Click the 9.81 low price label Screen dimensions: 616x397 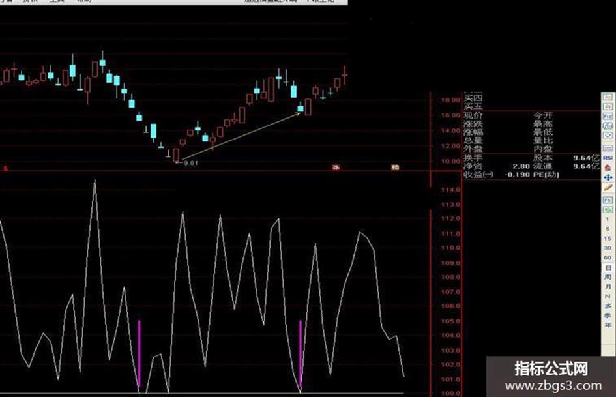click(x=190, y=163)
